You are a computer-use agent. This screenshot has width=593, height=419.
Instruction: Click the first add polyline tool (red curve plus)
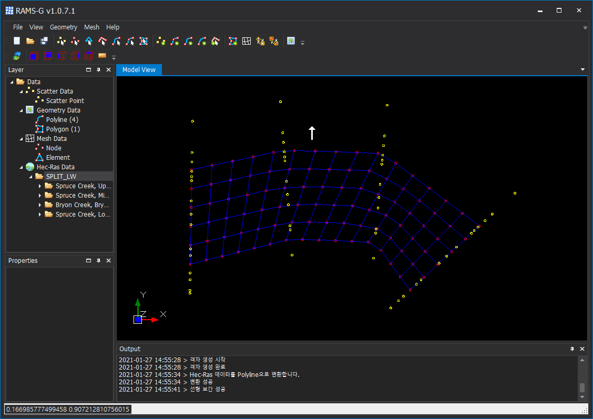coord(175,41)
